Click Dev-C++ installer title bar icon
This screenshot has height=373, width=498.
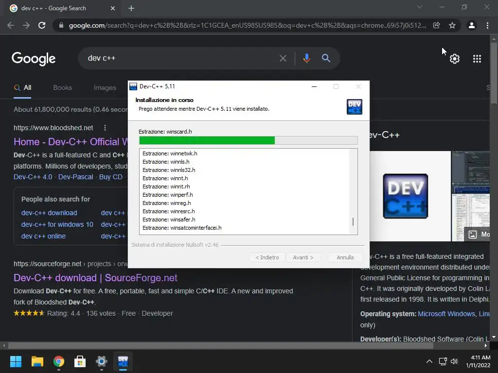coord(133,86)
